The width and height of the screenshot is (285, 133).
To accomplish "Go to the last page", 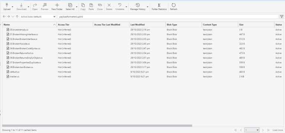I will [268, 130].
